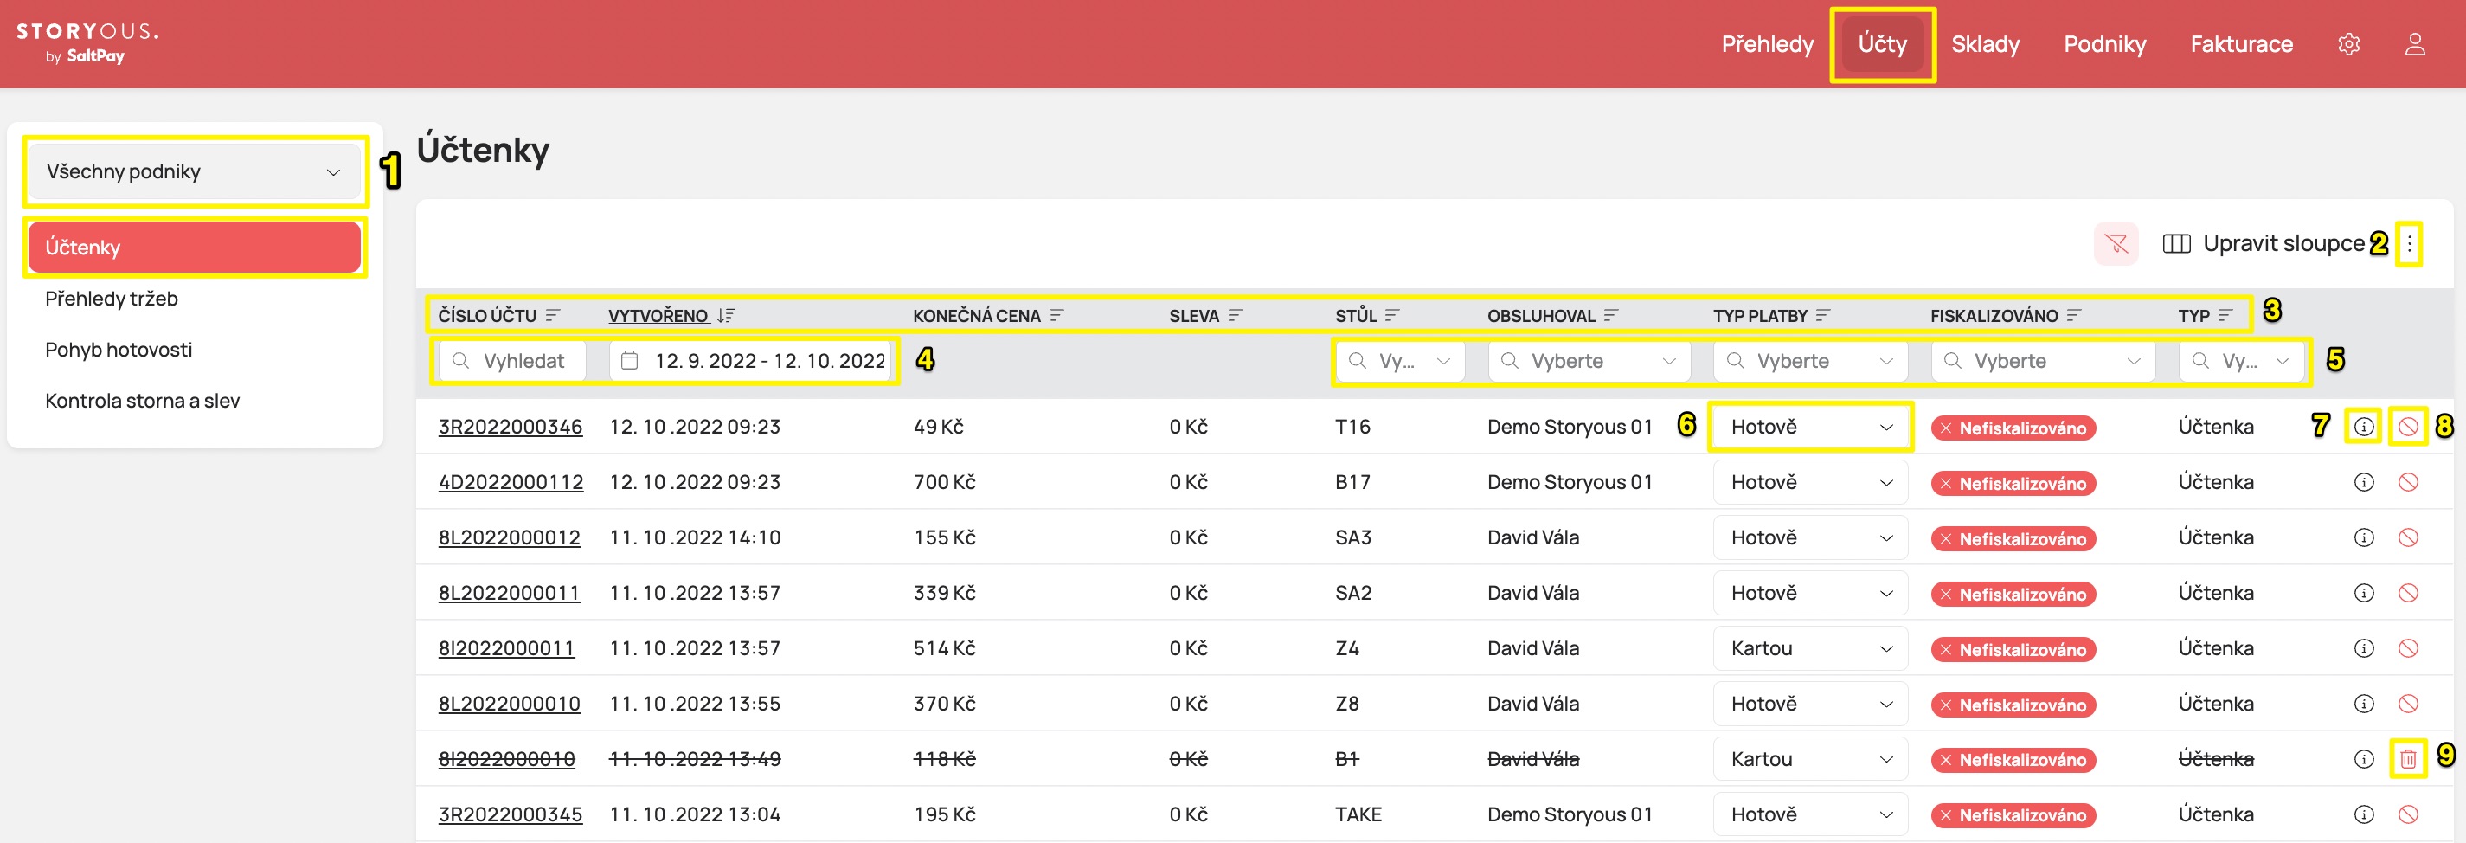Go to Fakturace in top navigation

(x=2241, y=44)
